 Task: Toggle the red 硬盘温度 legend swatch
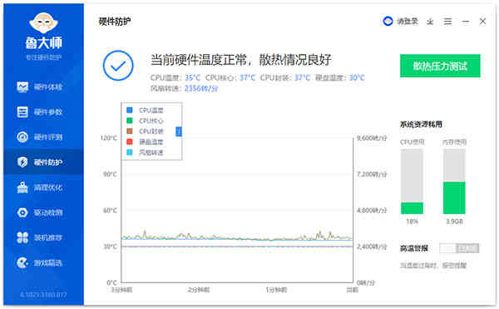(x=130, y=142)
